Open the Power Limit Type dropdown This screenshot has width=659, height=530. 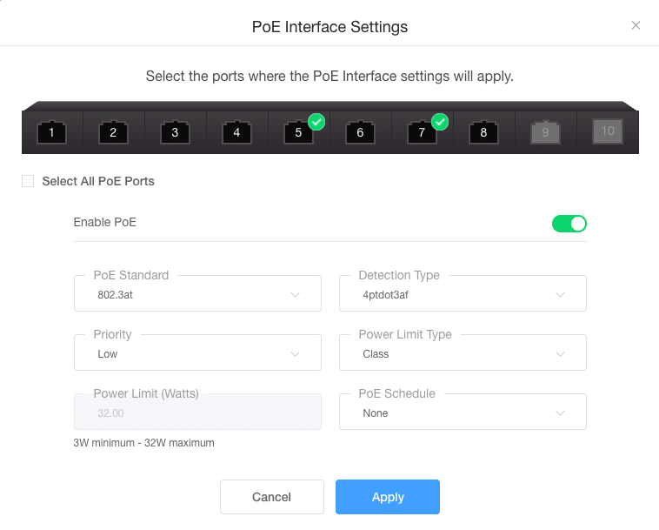click(x=463, y=352)
